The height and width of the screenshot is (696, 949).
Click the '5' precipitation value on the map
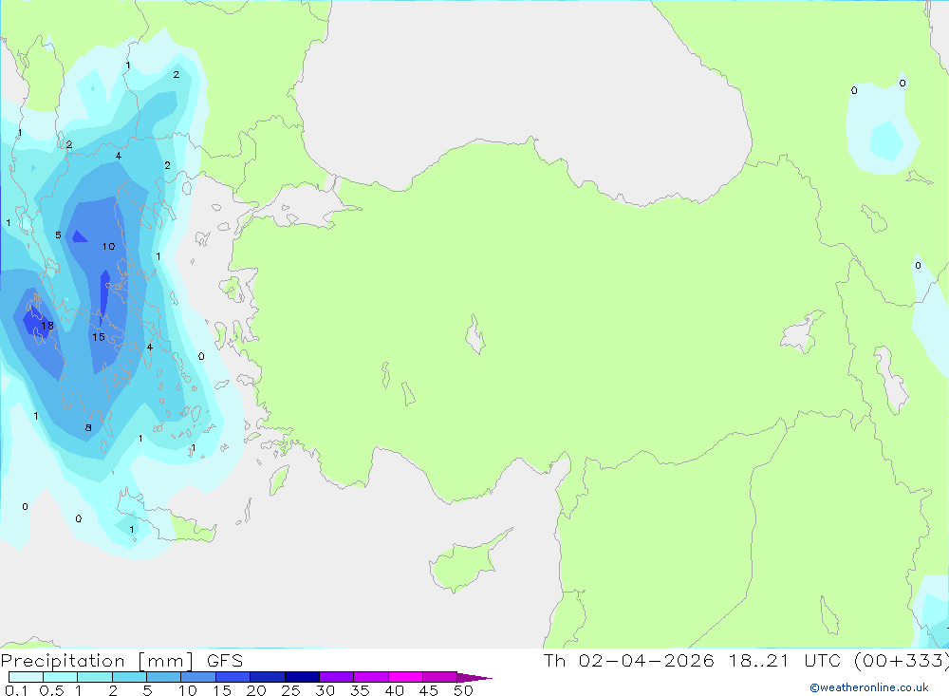(x=58, y=235)
